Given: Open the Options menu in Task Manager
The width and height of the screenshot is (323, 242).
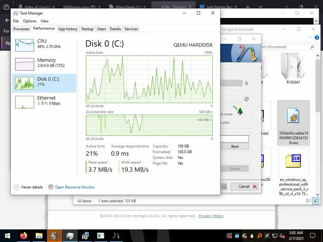Looking at the screenshot, I should tap(30, 21).
